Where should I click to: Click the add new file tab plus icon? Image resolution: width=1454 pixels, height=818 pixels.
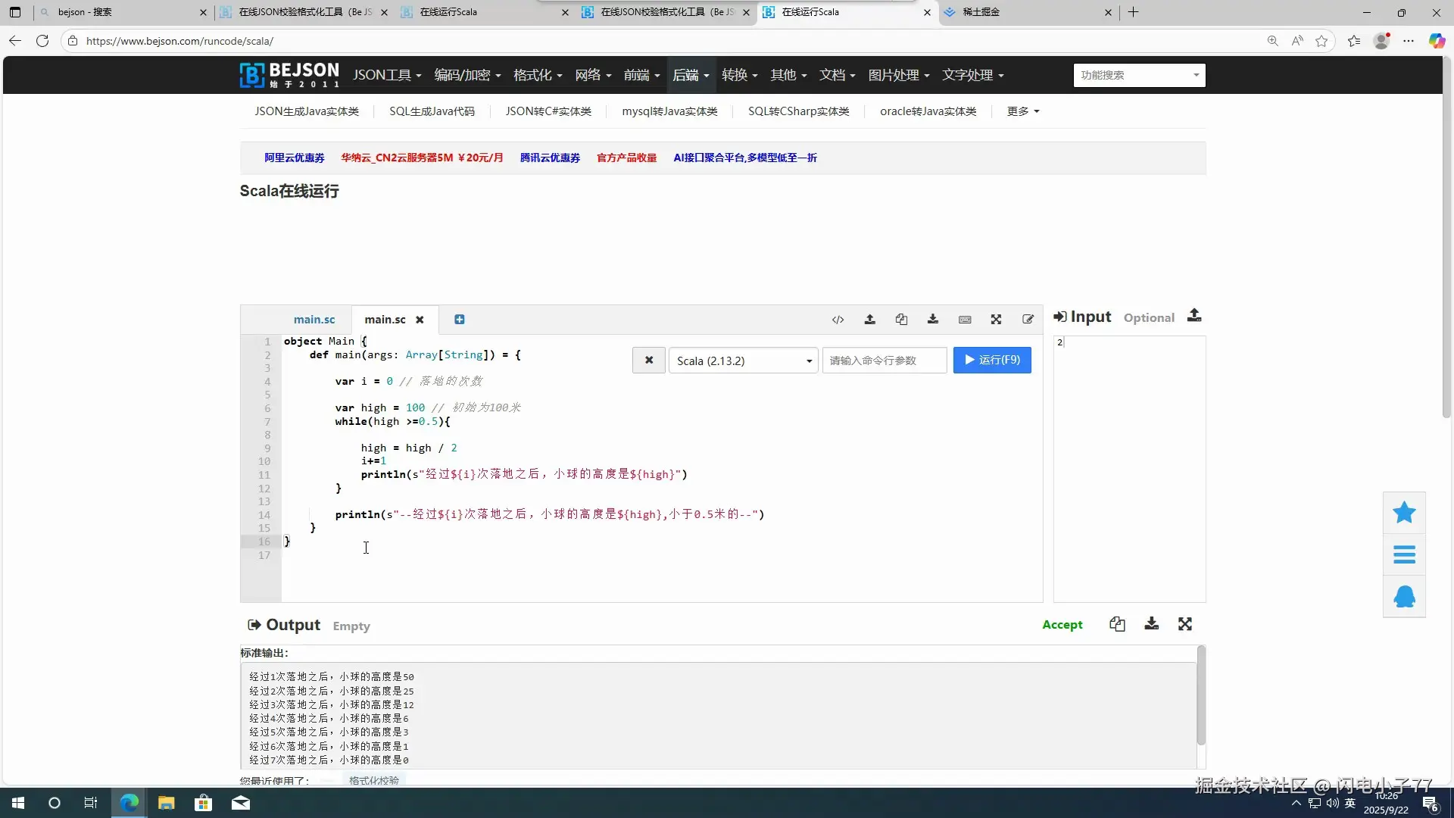coord(459,320)
